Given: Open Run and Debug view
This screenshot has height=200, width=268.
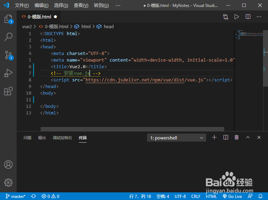Looking at the screenshot, I should pyautogui.click(x=8, y=73).
